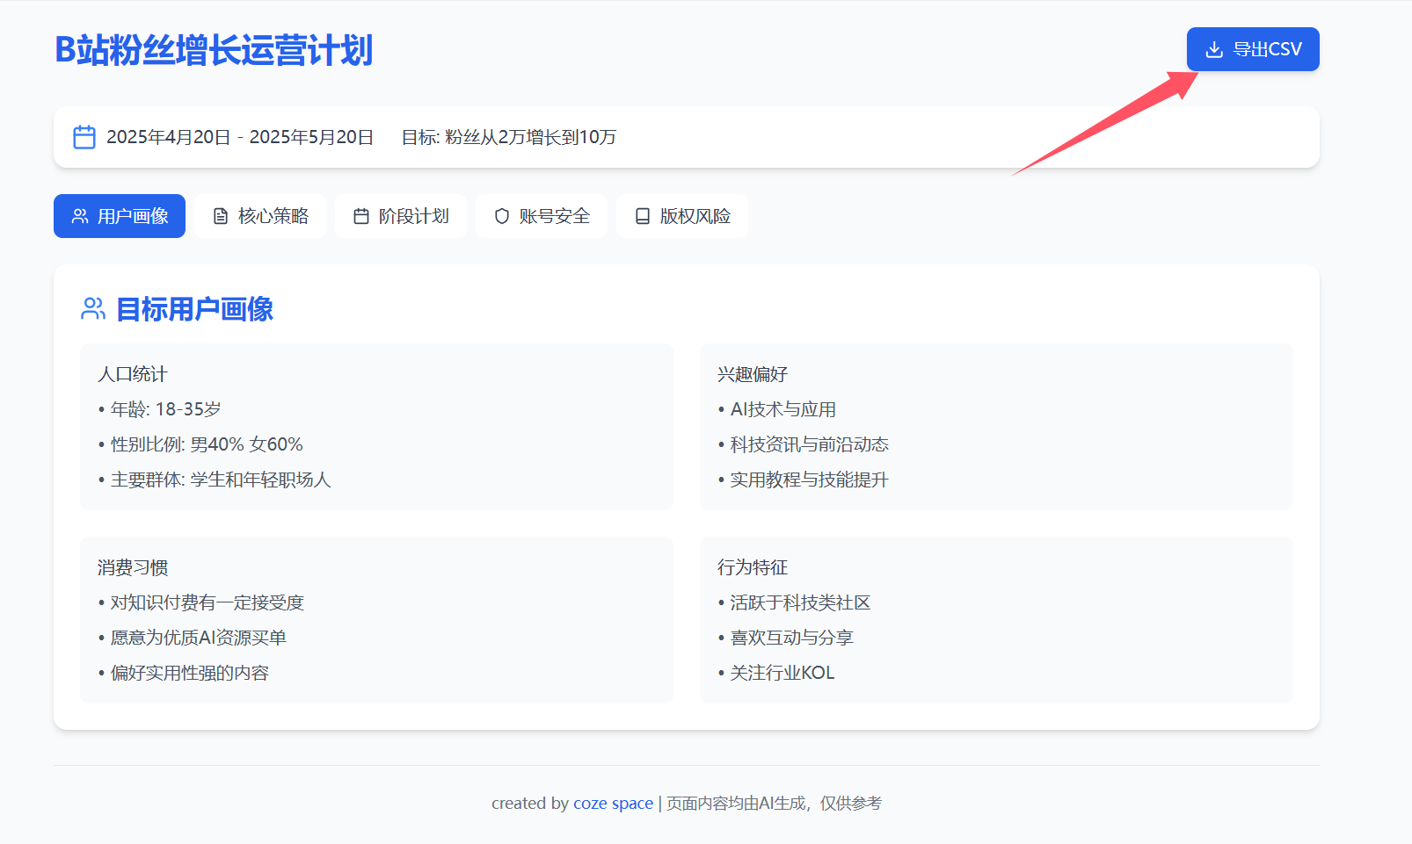Click the 人口统计 card

[x=376, y=427]
